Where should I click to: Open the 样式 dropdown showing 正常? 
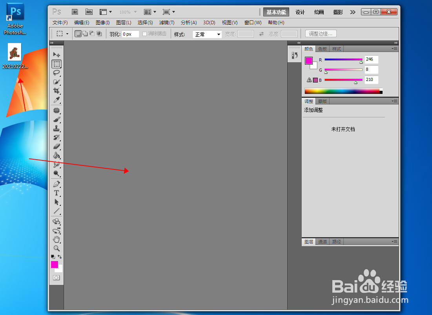click(207, 34)
